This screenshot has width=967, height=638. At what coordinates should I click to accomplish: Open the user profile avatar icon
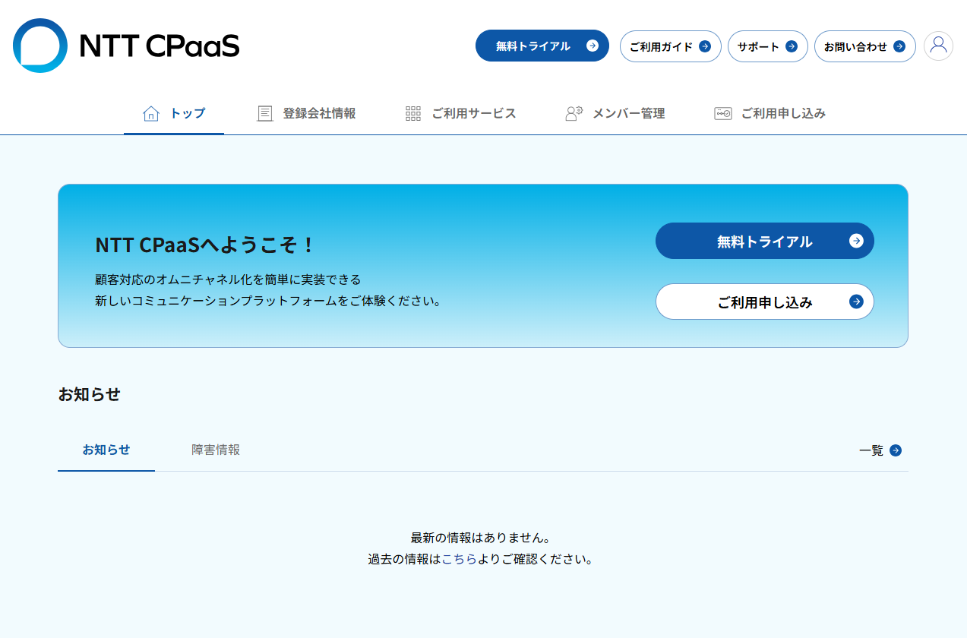(938, 46)
